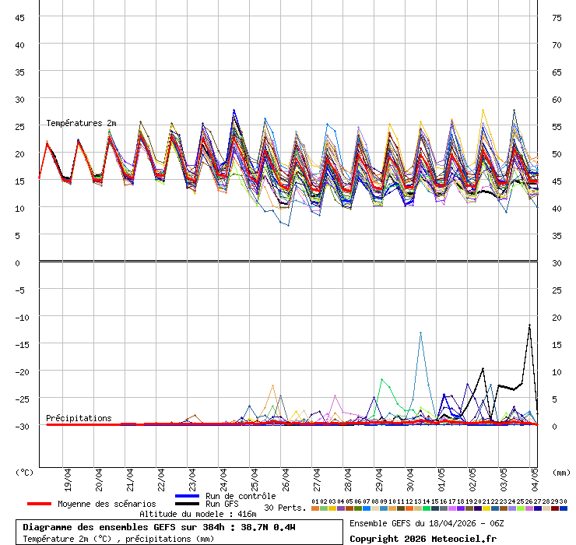Click the (°C) unit label
Image resolution: width=576 pixels, height=545 pixels.
(x=25, y=472)
